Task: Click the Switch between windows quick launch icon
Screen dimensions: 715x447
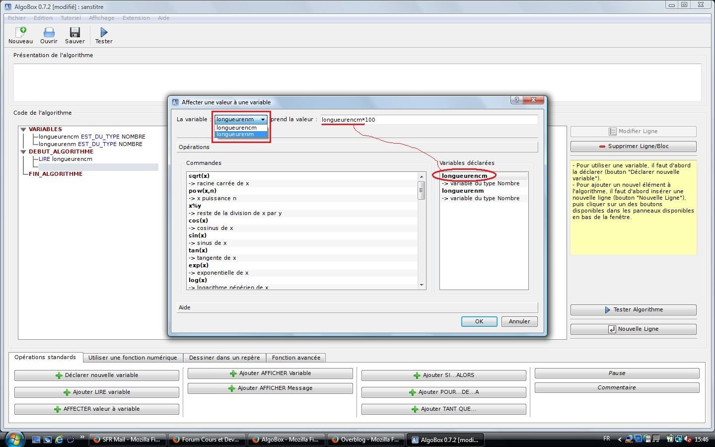Action: [48, 440]
